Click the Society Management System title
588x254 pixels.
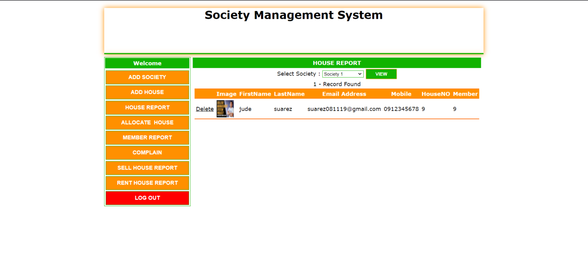(294, 15)
